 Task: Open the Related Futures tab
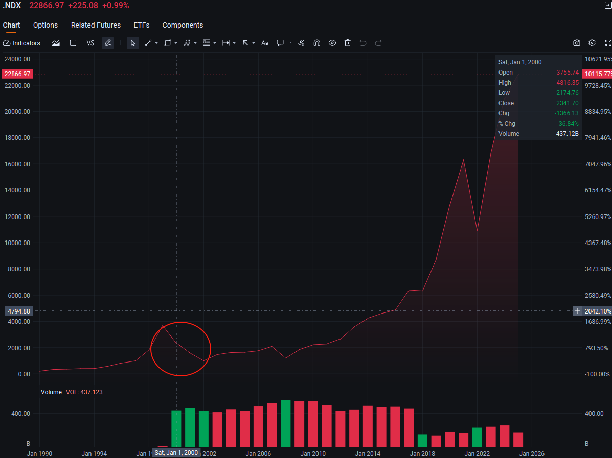(x=96, y=25)
